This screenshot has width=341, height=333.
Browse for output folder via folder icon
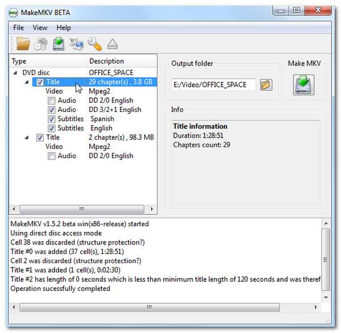coord(266,85)
